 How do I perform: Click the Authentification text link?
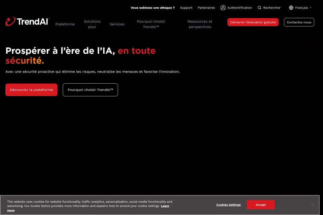point(240,8)
